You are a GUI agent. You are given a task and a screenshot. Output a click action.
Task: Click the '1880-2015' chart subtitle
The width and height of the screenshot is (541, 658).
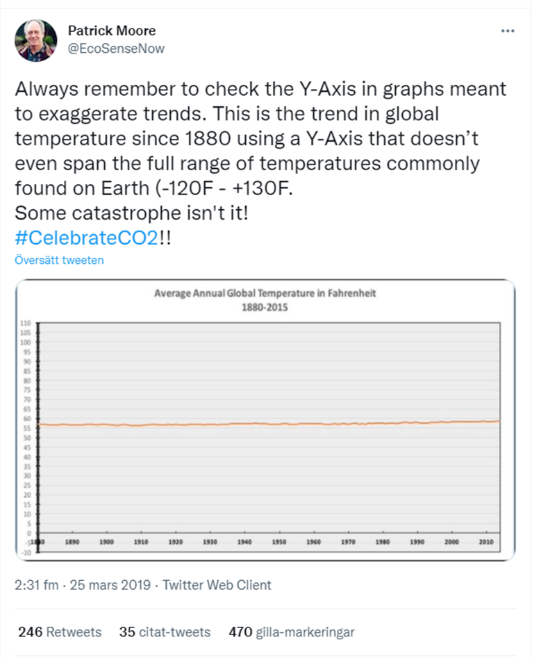(x=265, y=306)
